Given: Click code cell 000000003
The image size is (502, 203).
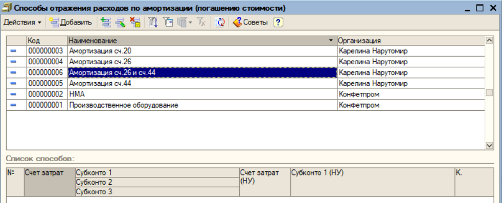Looking at the screenshot, I should 47,51.
